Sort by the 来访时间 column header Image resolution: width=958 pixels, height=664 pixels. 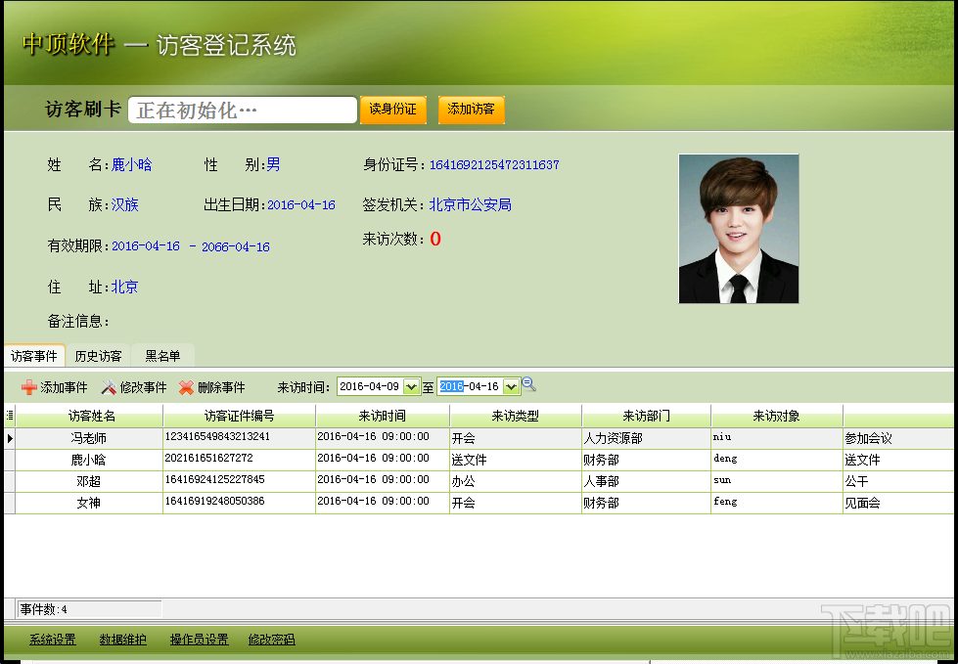point(382,416)
